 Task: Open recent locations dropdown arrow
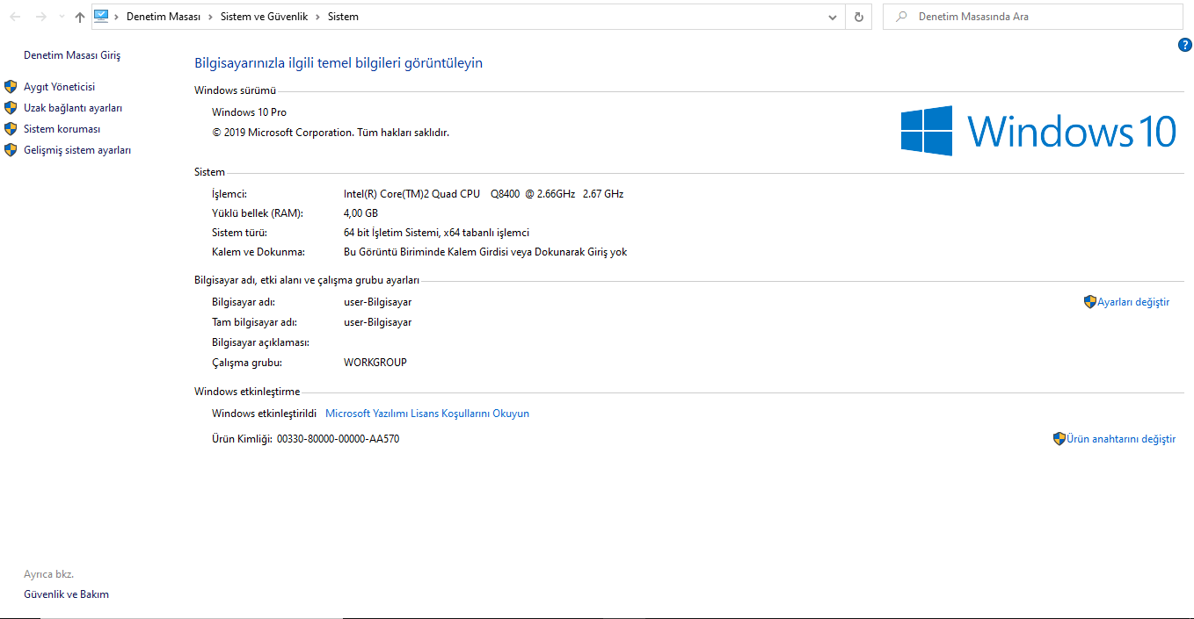(x=62, y=17)
